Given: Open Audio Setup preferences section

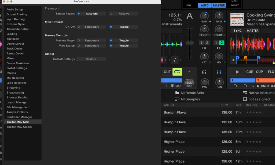Looking at the screenshot, I should (x=15, y=9).
